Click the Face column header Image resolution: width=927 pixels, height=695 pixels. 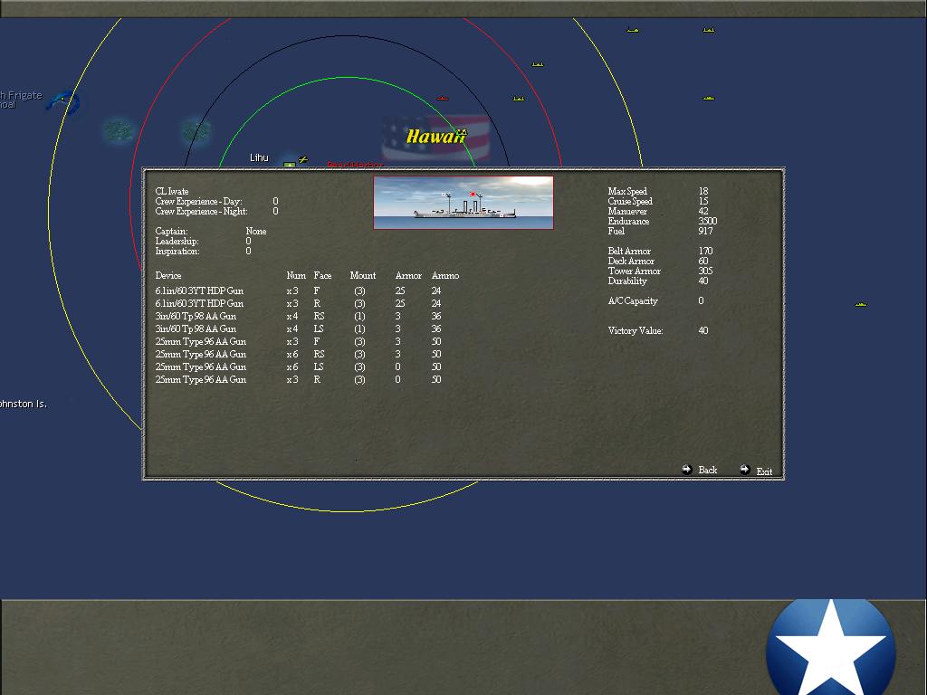point(323,275)
